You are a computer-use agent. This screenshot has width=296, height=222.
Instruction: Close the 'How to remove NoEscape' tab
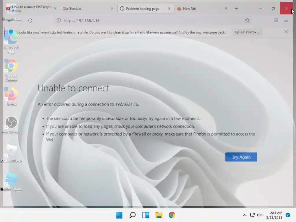point(55,8)
